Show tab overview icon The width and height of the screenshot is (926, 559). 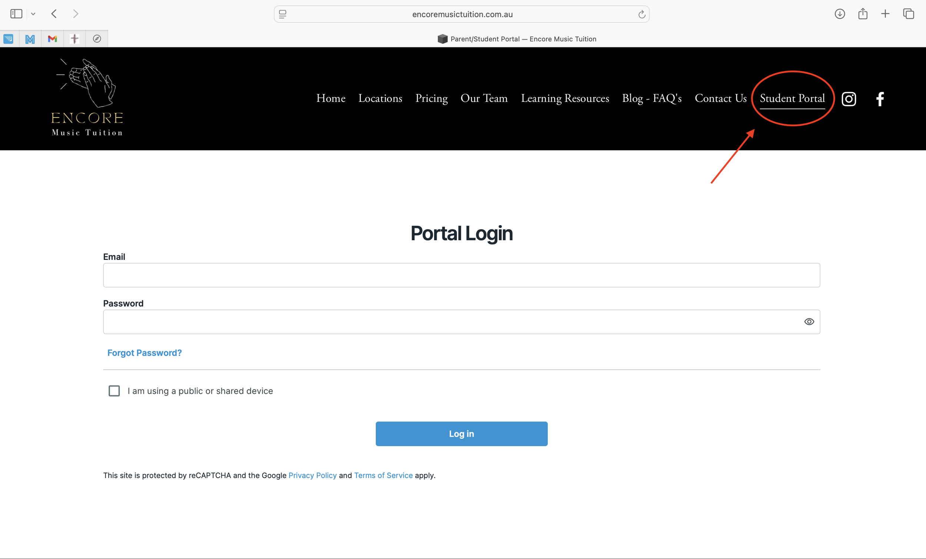coord(908,14)
